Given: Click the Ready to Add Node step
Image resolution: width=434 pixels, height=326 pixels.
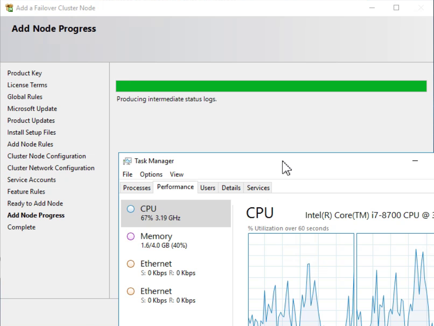Looking at the screenshot, I should click(35, 203).
